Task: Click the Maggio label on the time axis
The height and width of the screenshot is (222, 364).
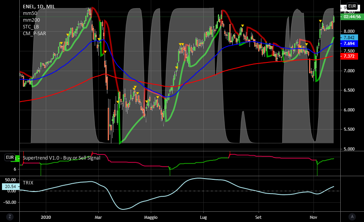Action: pyautogui.click(x=151, y=217)
